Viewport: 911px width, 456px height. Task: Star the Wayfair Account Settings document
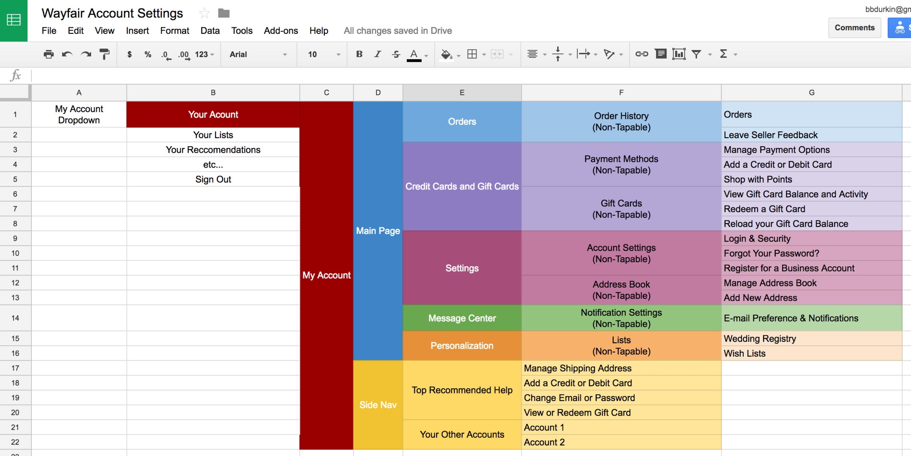pos(204,13)
